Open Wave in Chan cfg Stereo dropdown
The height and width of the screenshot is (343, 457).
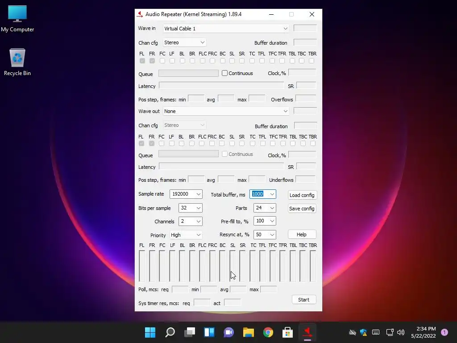(184, 42)
